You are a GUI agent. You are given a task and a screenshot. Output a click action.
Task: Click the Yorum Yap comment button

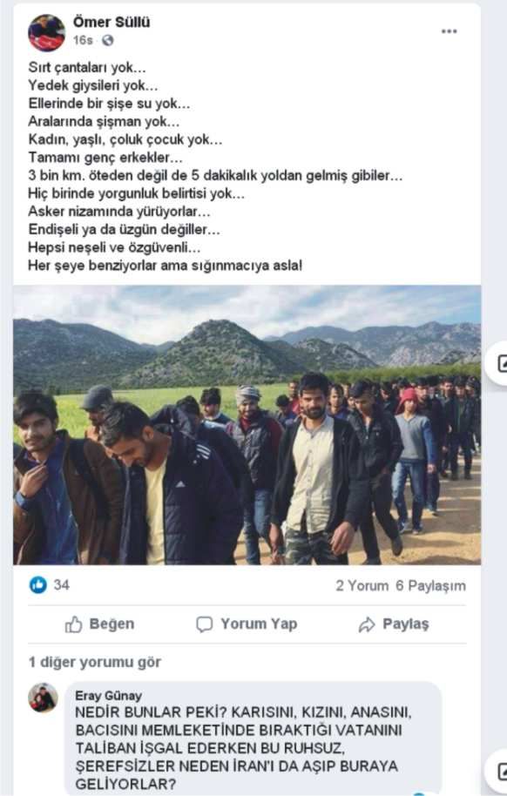[x=247, y=624]
